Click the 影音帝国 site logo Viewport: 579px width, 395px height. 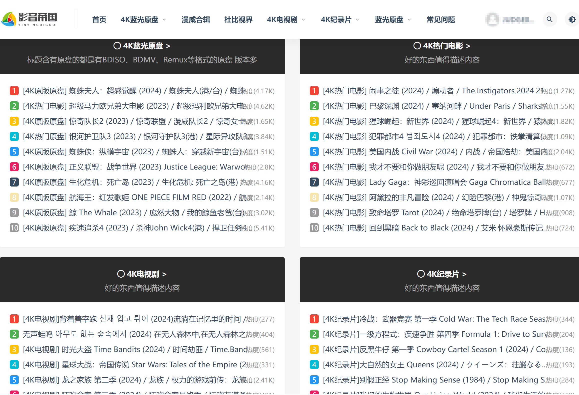pyautogui.click(x=29, y=19)
